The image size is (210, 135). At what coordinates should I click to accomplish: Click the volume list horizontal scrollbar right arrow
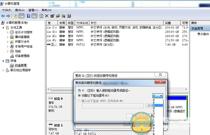186,89
